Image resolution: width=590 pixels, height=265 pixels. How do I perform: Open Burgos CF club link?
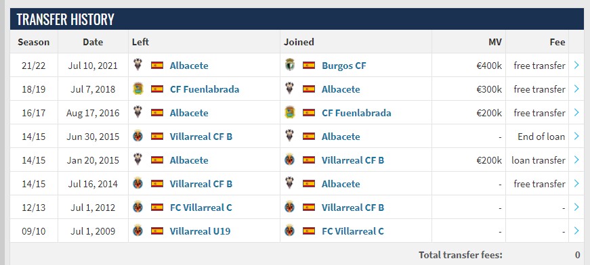(343, 66)
